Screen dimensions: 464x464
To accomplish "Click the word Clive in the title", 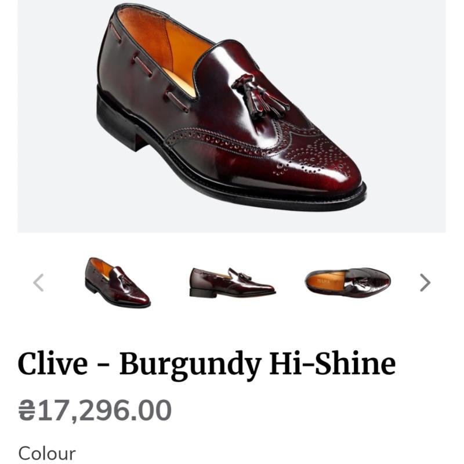I will pyautogui.click(x=53, y=363).
